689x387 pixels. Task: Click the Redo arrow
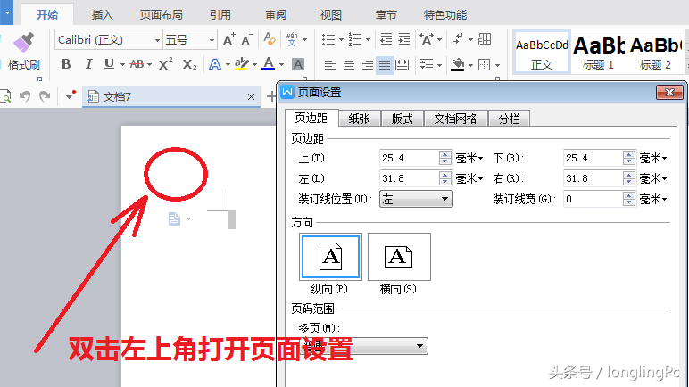[45, 96]
